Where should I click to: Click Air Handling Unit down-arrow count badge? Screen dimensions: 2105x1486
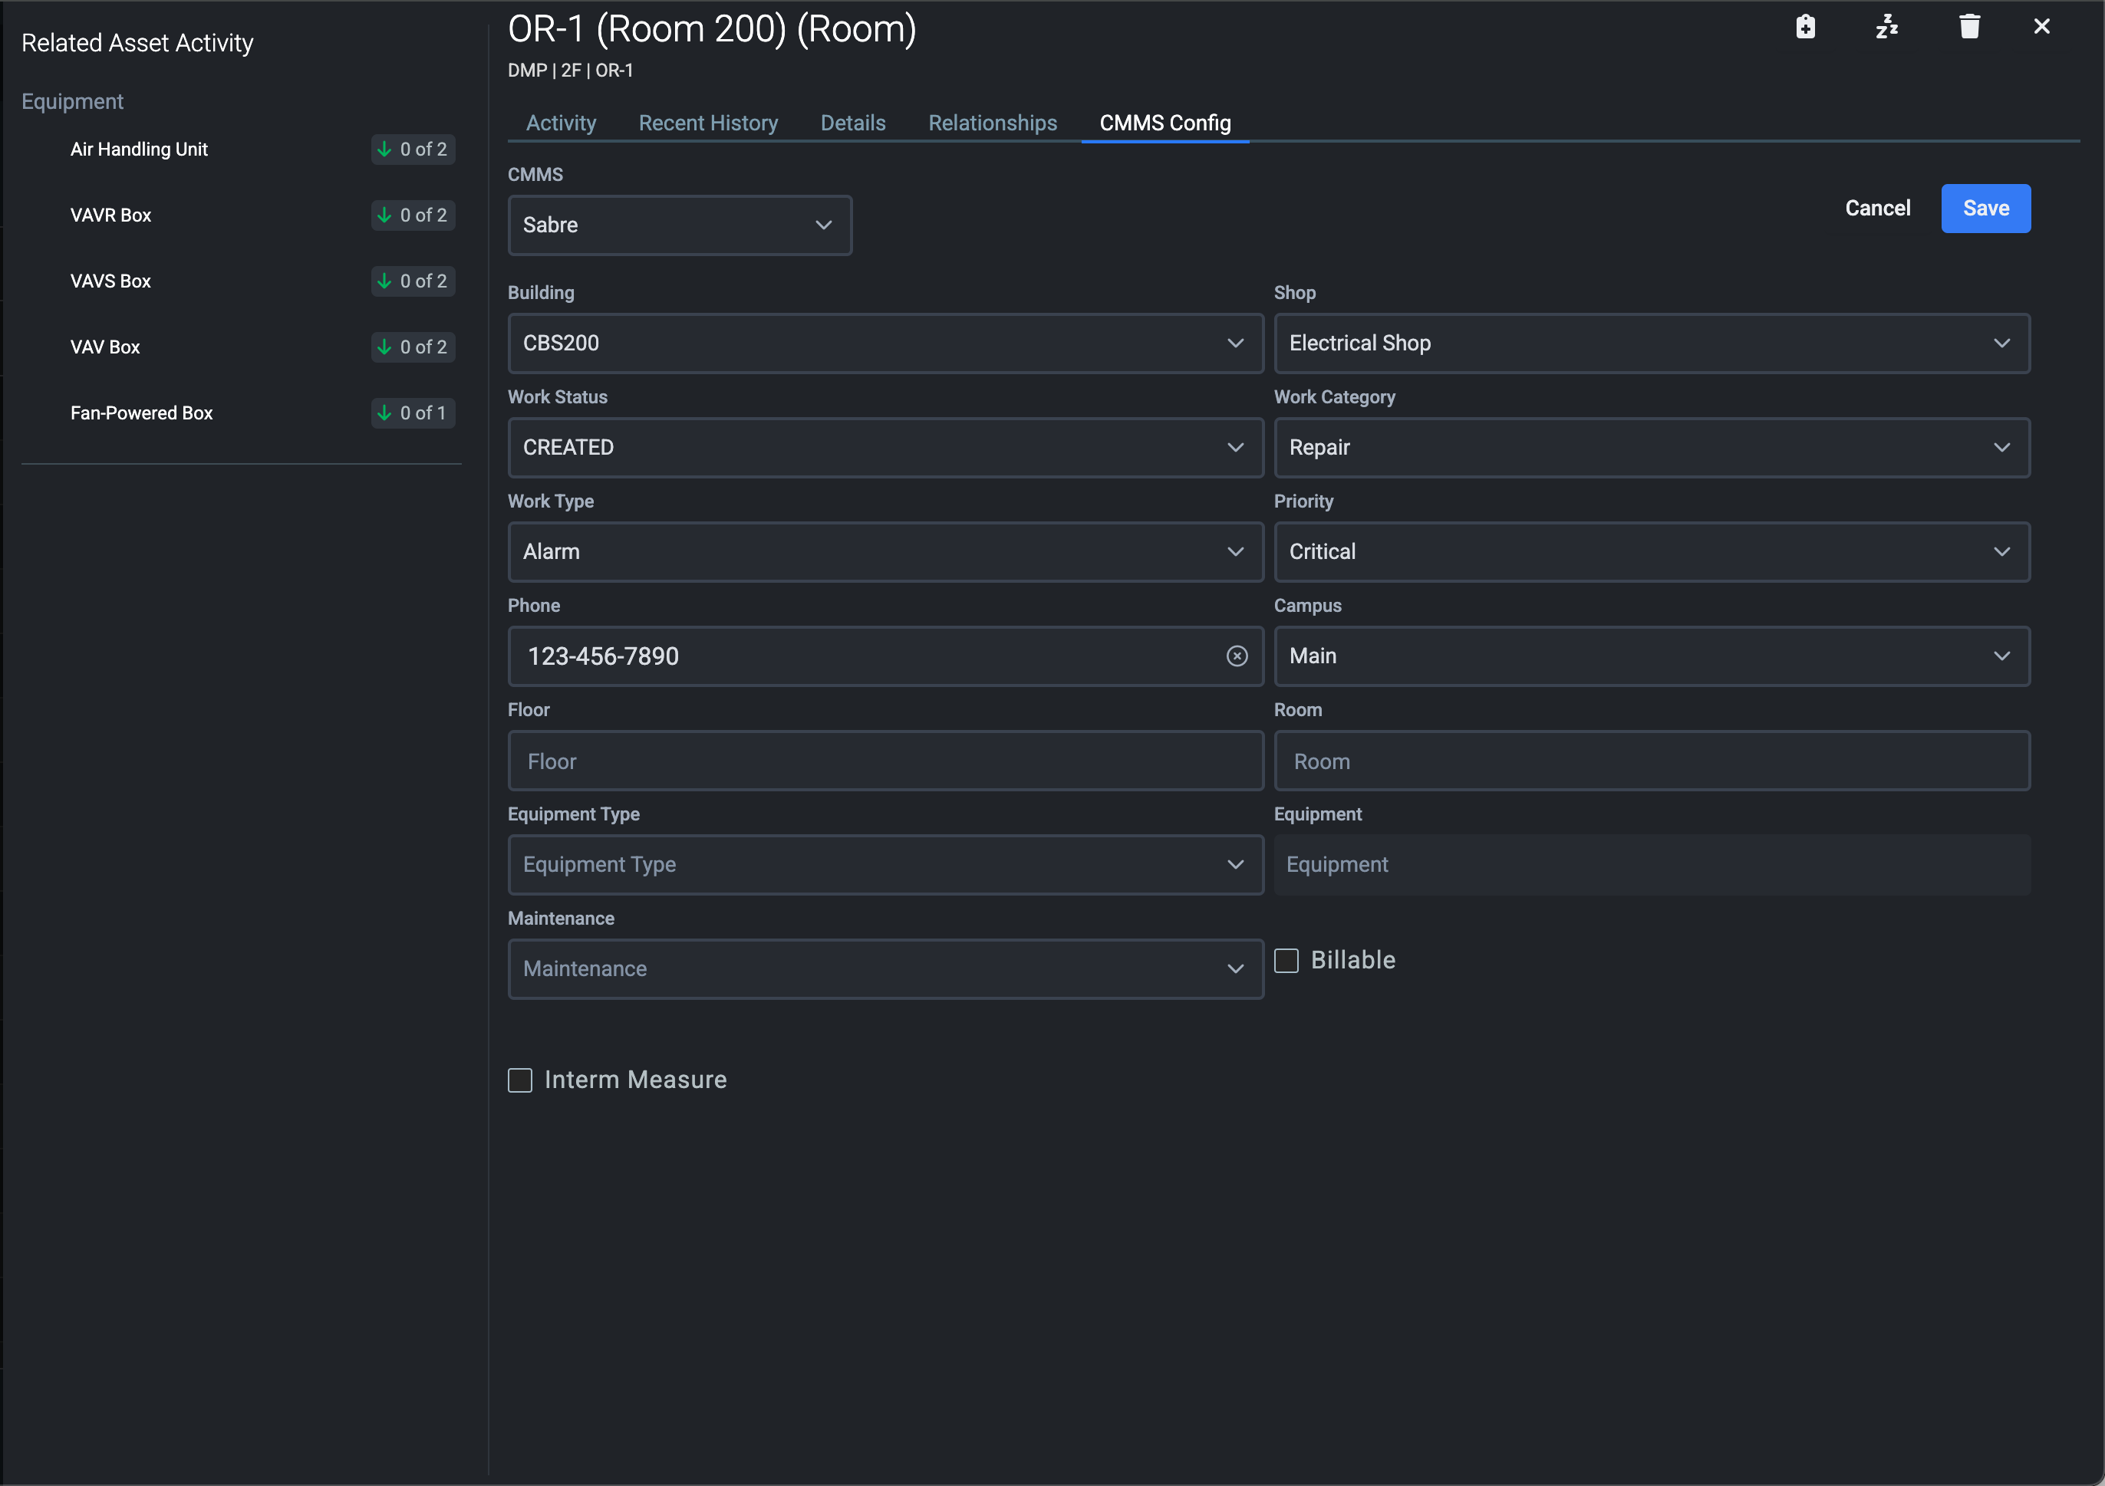413,150
